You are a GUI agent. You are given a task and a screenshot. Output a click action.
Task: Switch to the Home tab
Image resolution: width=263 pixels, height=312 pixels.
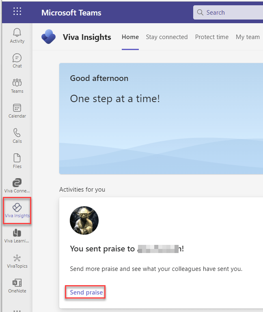(130, 37)
